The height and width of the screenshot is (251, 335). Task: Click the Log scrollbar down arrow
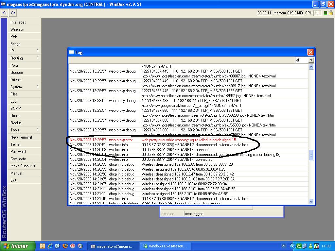311,201
